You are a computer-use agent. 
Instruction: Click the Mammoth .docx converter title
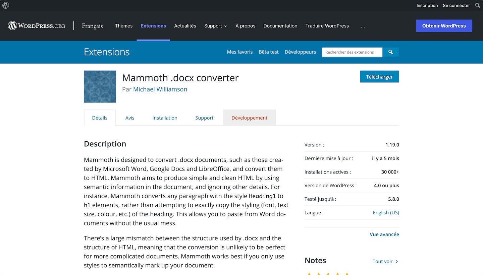coord(180,78)
